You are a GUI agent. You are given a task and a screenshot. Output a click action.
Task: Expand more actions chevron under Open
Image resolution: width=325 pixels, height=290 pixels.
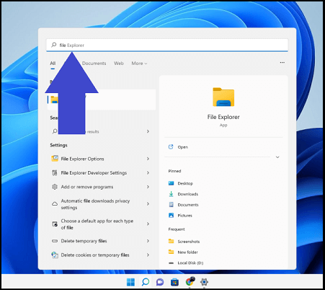(277, 157)
